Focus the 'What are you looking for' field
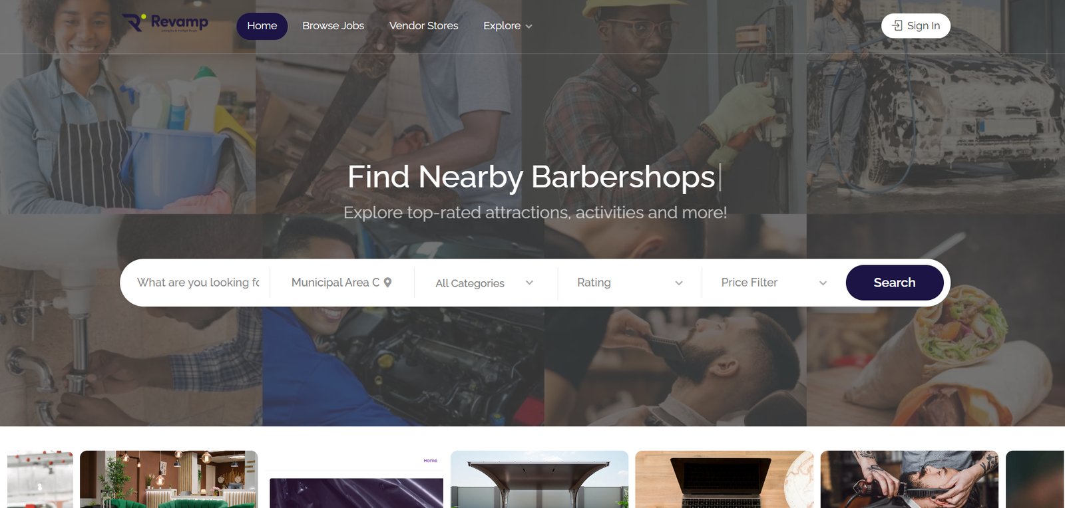 tap(198, 283)
